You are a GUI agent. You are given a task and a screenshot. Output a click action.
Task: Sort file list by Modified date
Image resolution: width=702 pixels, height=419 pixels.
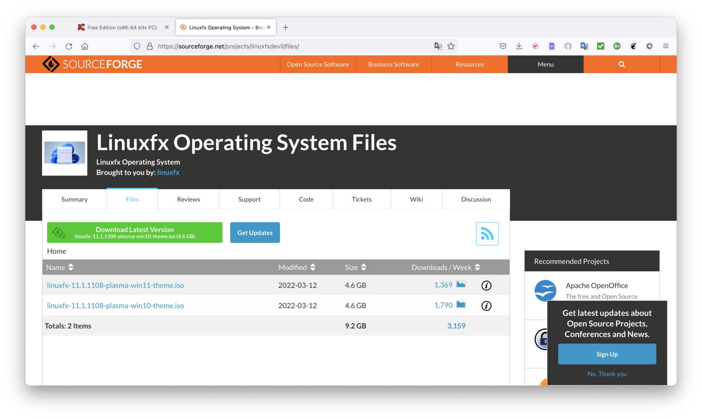click(x=297, y=268)
